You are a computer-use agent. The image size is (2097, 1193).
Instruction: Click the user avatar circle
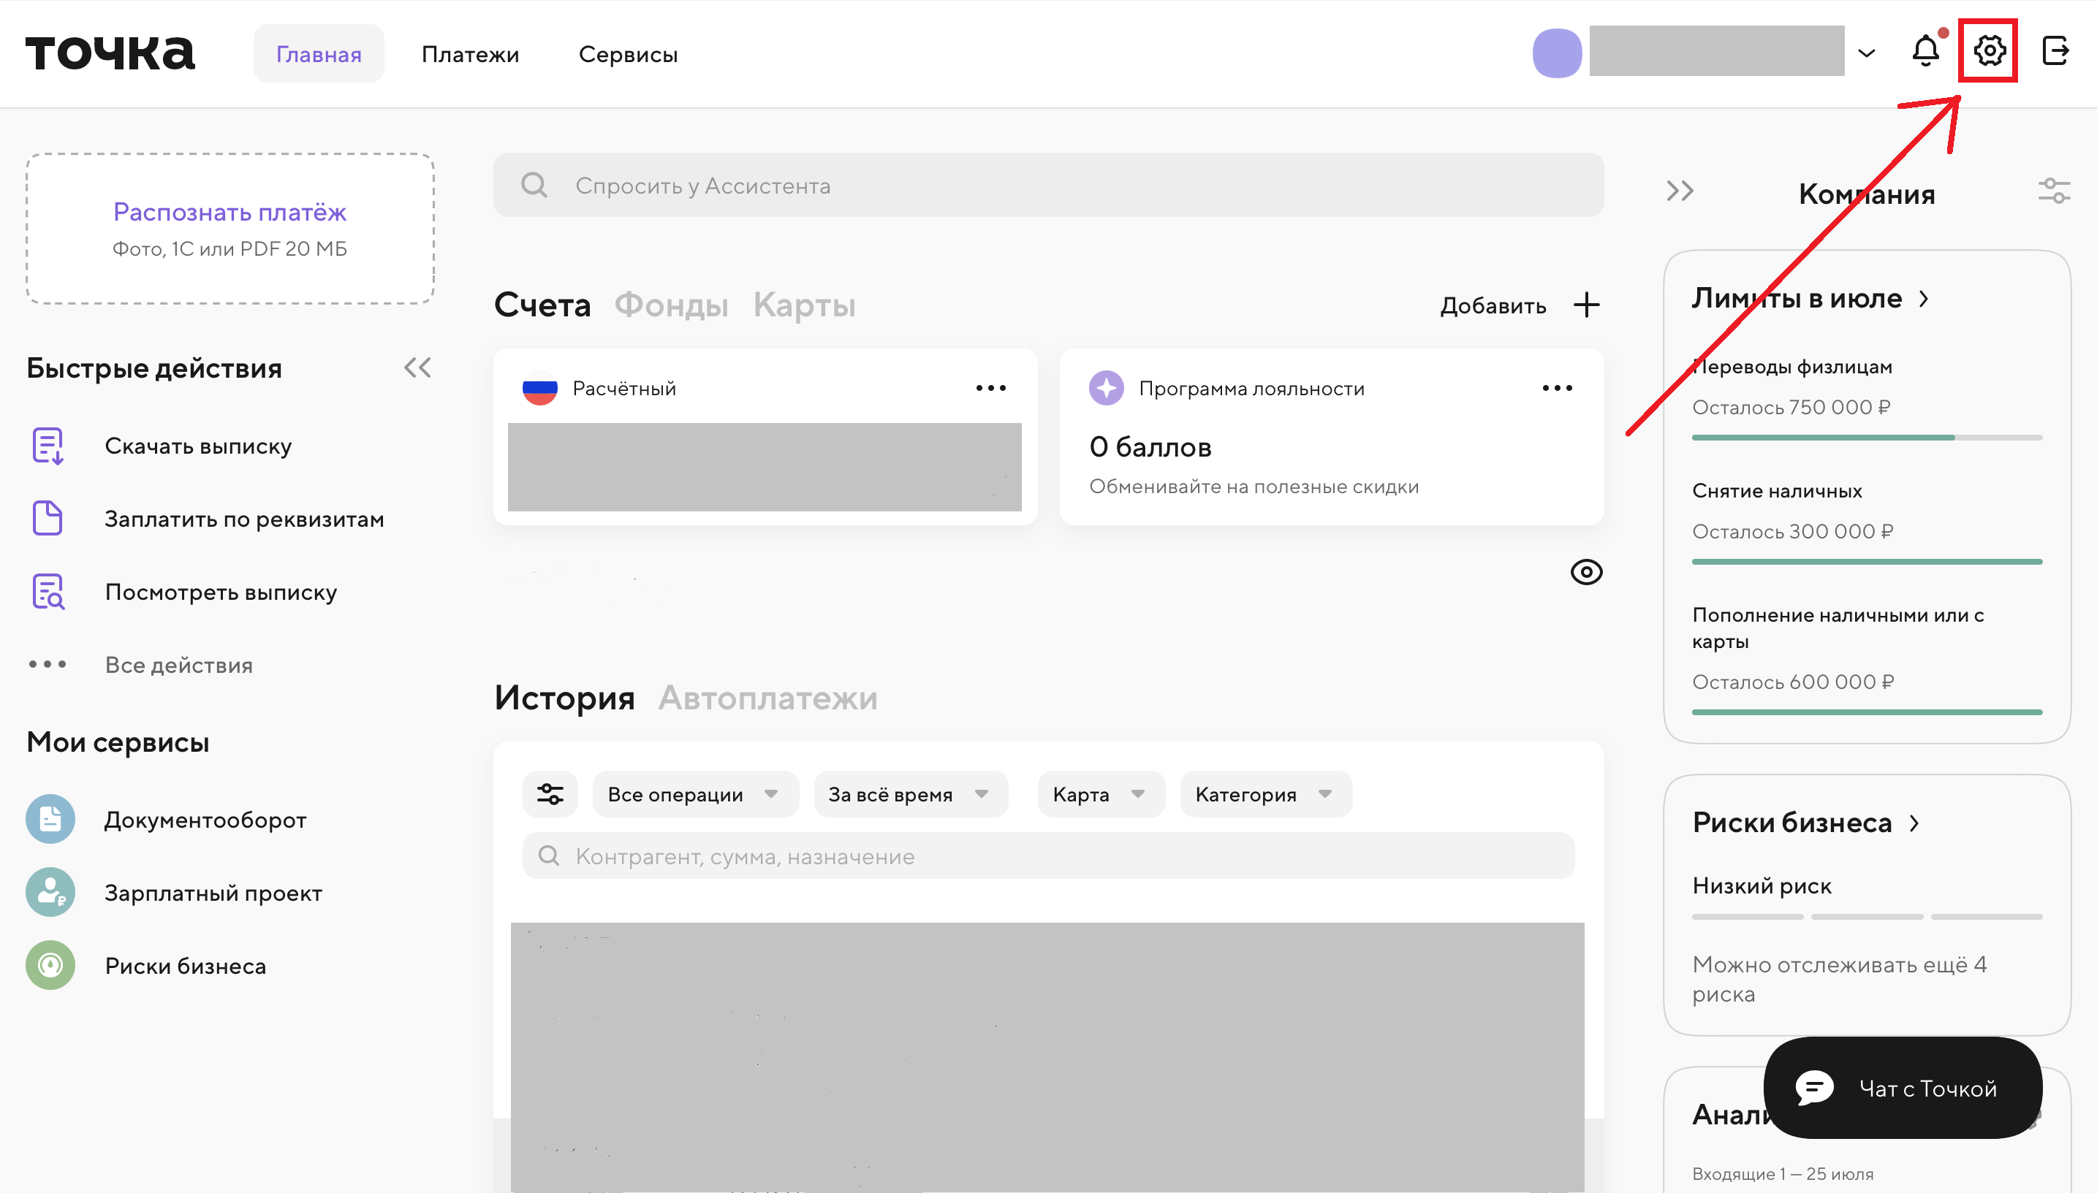pyautogui.click(x=1557, y=53)
